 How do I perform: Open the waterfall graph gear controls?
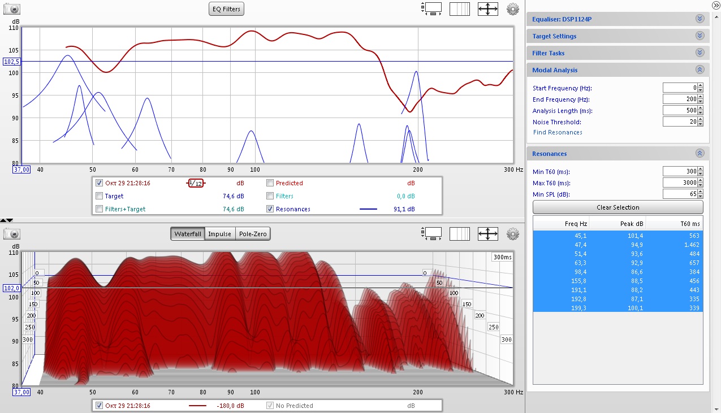512,234
